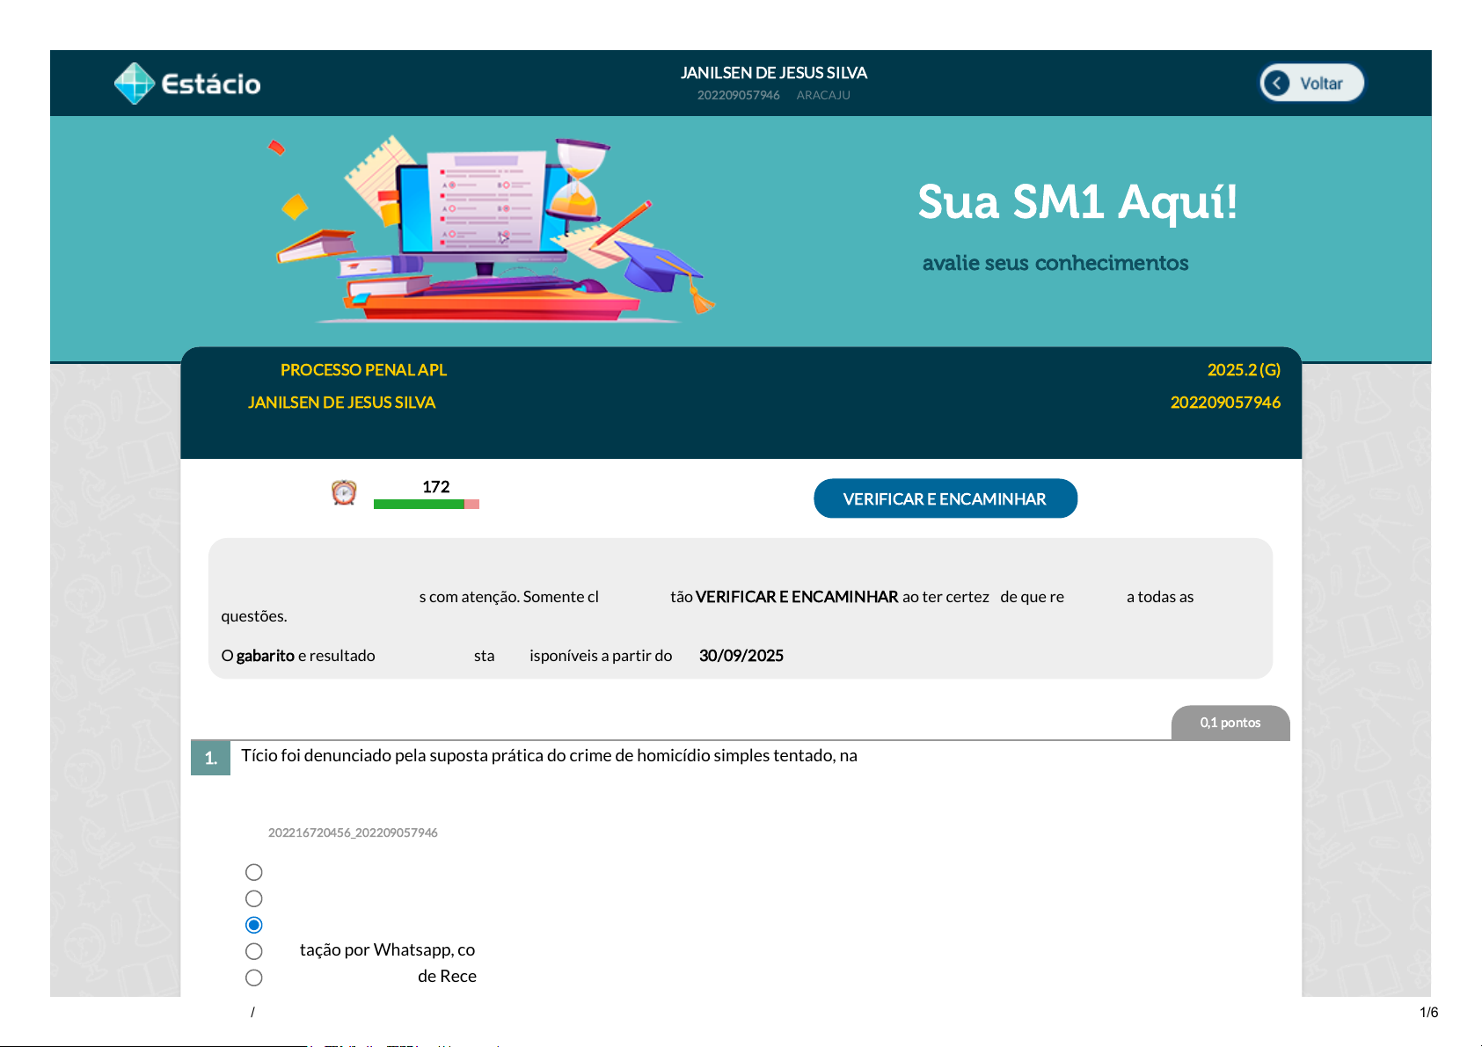
Task: Click the 'Sua SM1 Aquí!' heading
Action: click(x=1077, y=202)
